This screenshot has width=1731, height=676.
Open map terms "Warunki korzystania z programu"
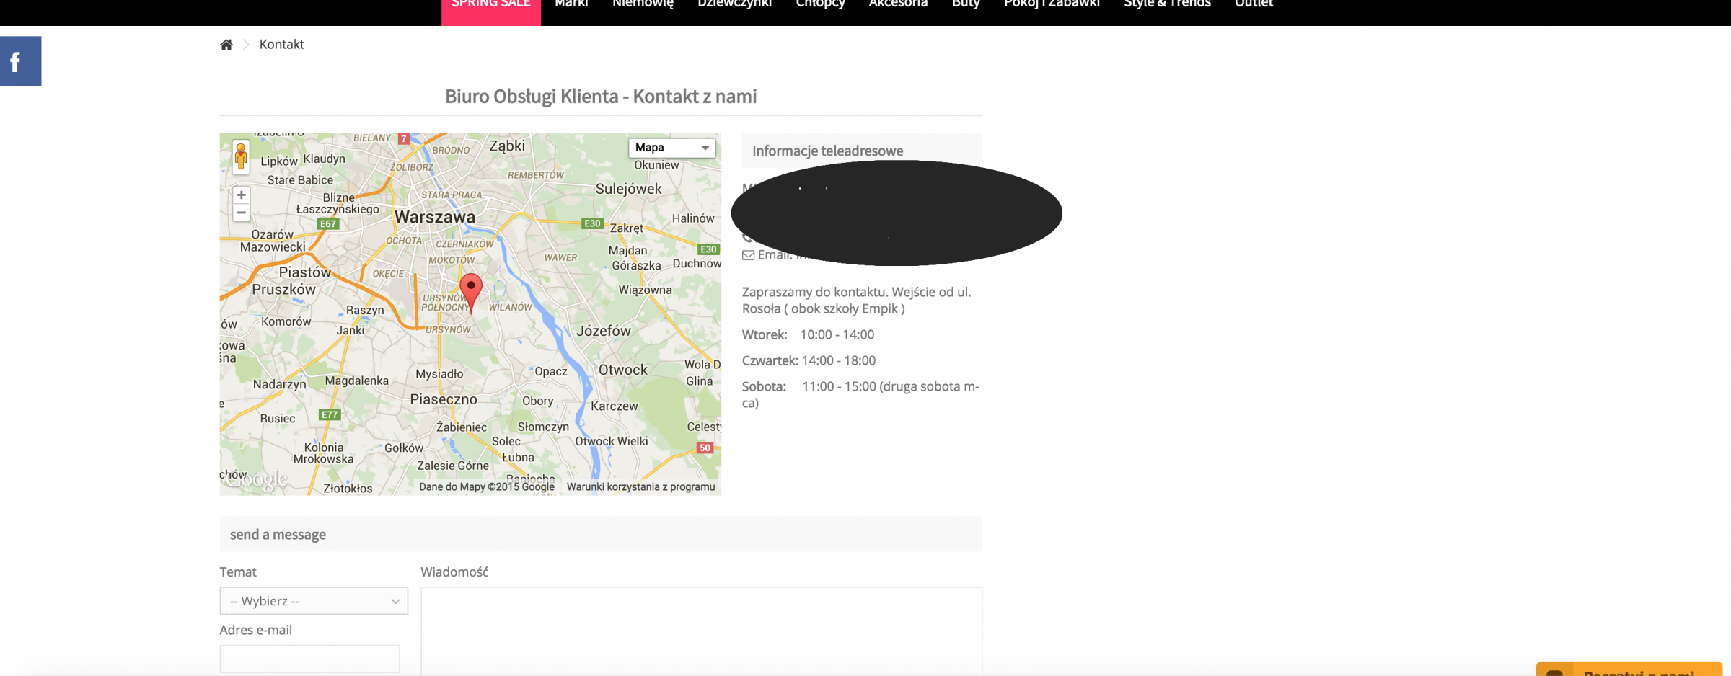point(641,487)
